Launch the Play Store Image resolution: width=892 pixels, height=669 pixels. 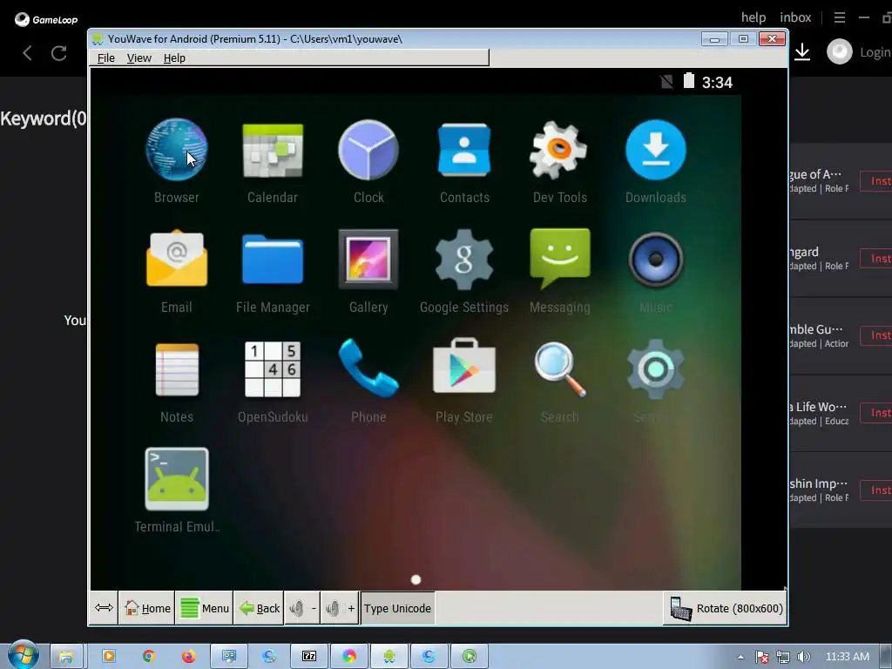[x=464, y=367]
